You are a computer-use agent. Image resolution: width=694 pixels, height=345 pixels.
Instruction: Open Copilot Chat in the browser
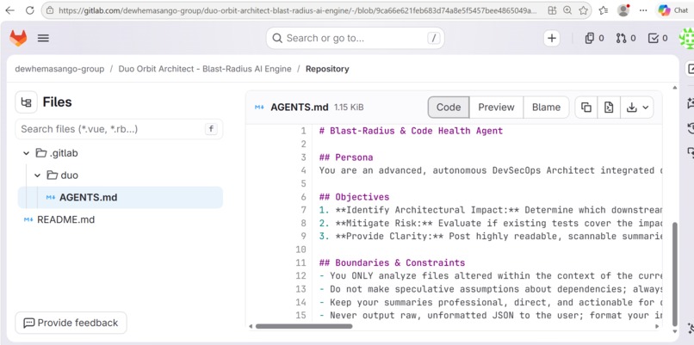coord(672,10)
